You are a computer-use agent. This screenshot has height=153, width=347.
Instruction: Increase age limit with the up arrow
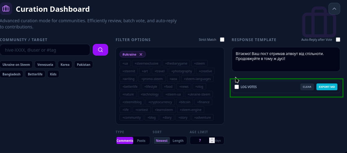tap(212, 139)
